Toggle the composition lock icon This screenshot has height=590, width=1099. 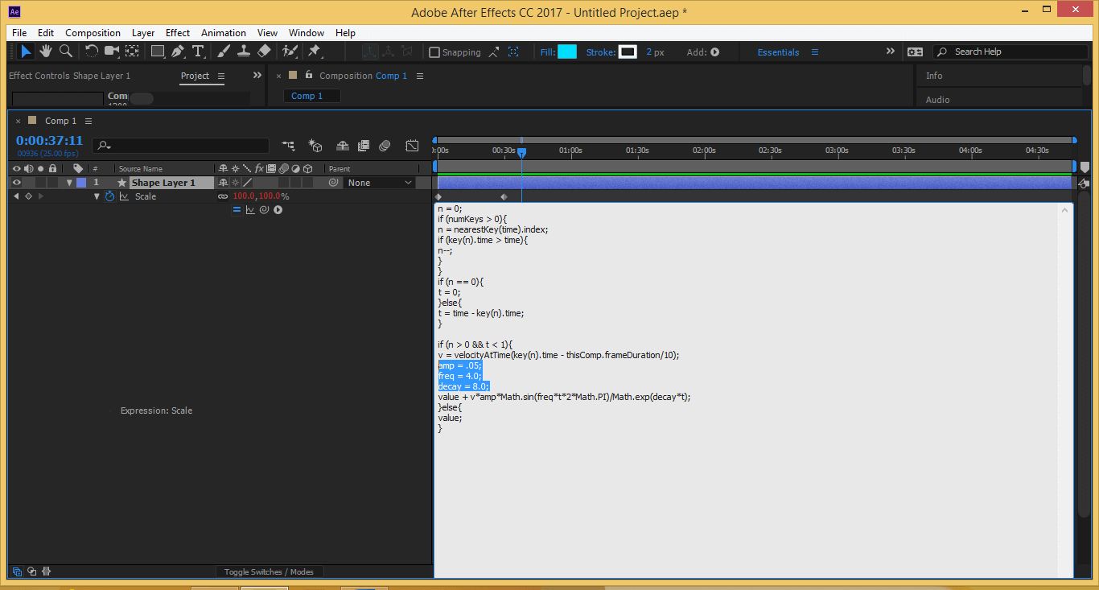(308, 75)
